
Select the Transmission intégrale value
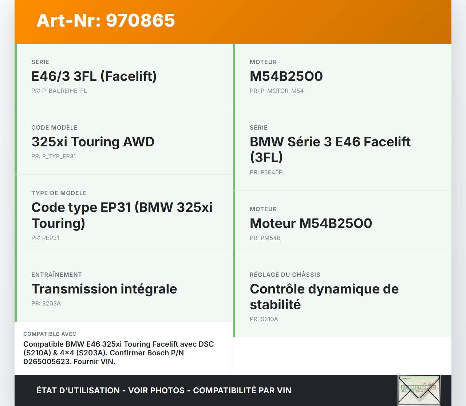tap(104, 289)
